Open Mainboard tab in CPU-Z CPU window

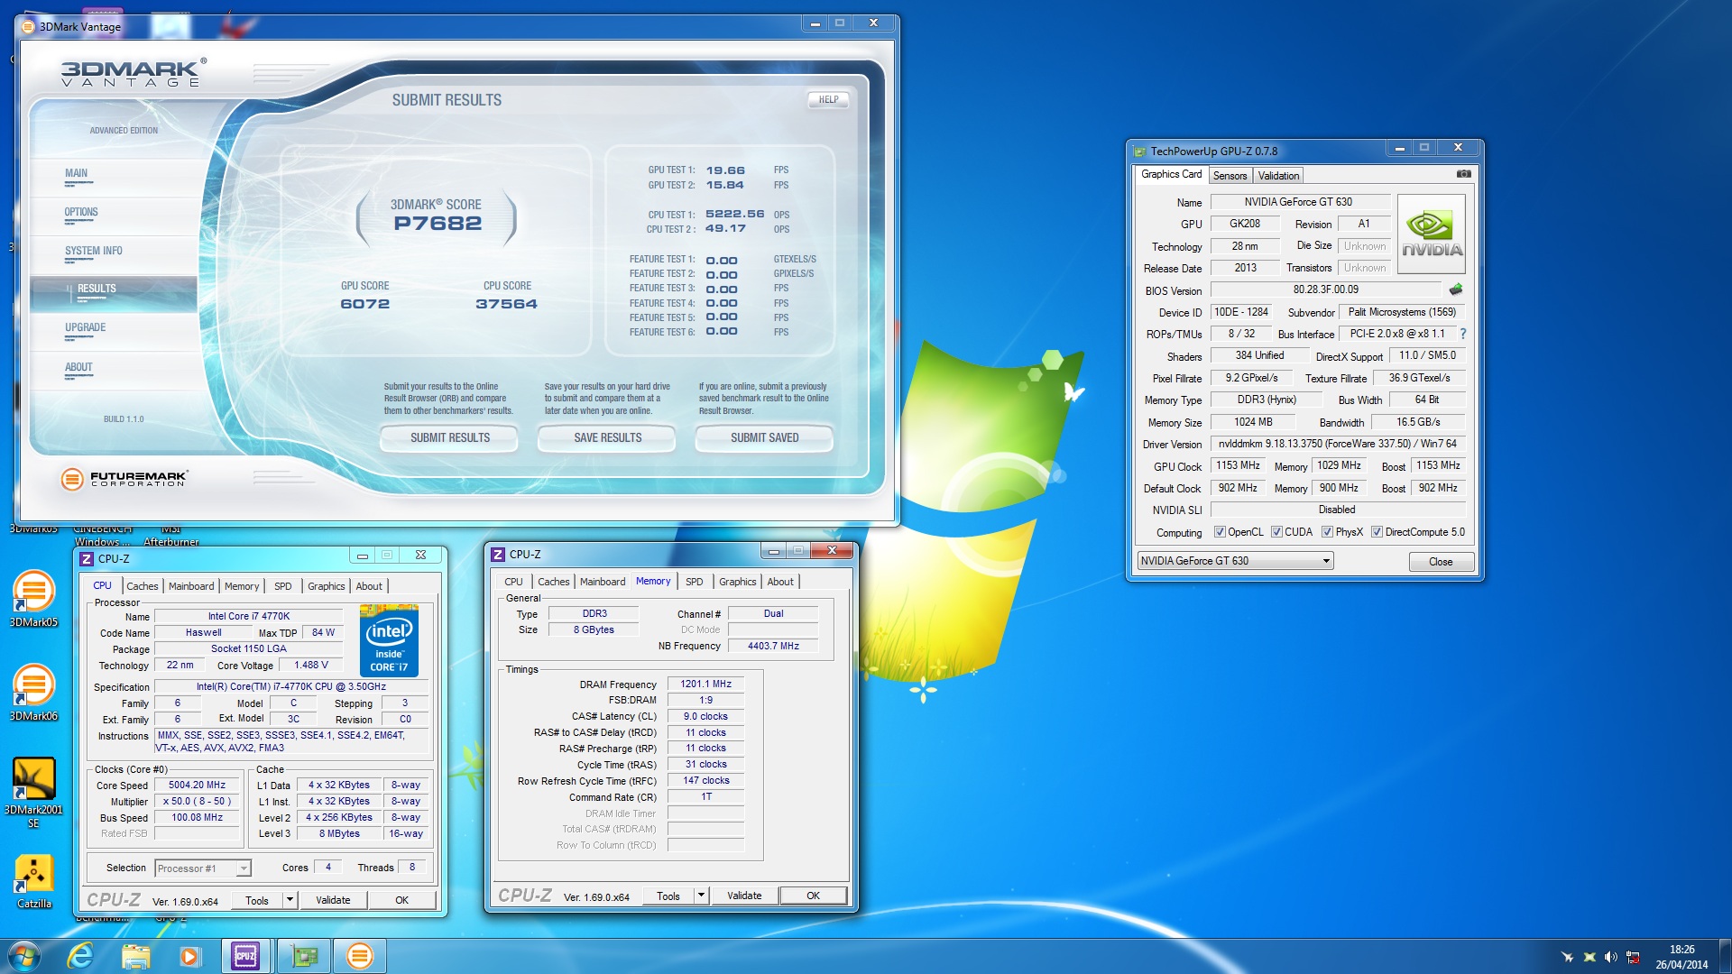click(x=191, y=586)
